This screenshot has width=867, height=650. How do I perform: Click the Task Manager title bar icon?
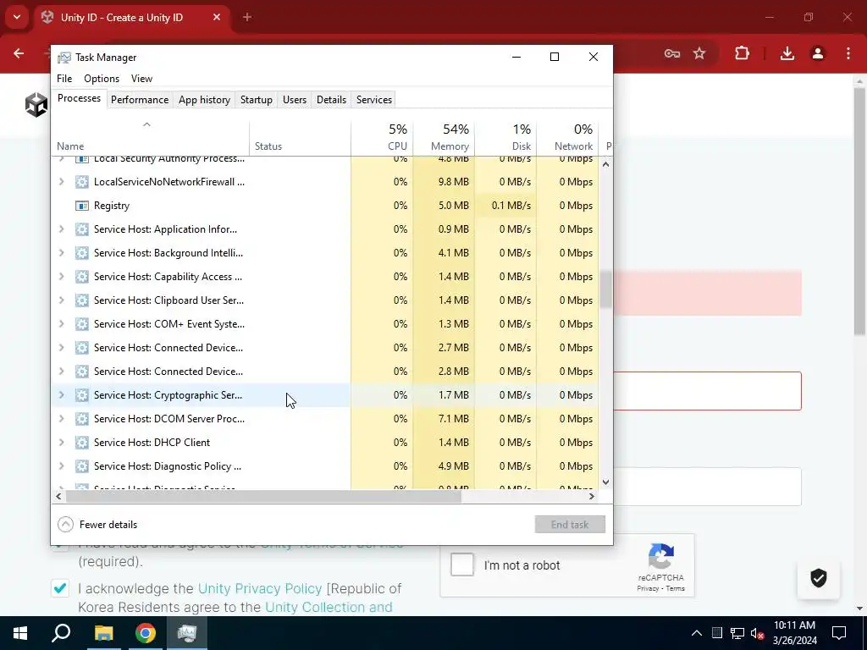click(x=64, y=58)
